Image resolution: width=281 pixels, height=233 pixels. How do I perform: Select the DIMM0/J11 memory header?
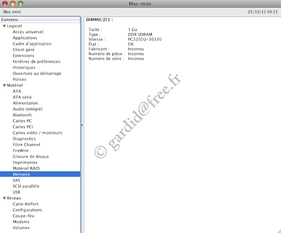(99, 20)
